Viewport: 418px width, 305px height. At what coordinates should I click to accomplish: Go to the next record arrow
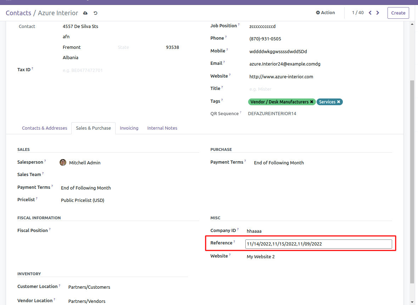[378, 13]
